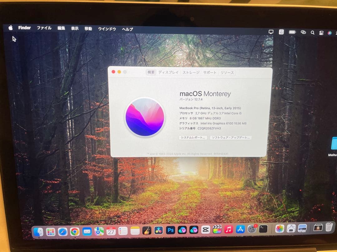The width and height of the screenshot is (337, 252).
Task: Click the macOS Monterey logo image
Action: coord(145,117)
